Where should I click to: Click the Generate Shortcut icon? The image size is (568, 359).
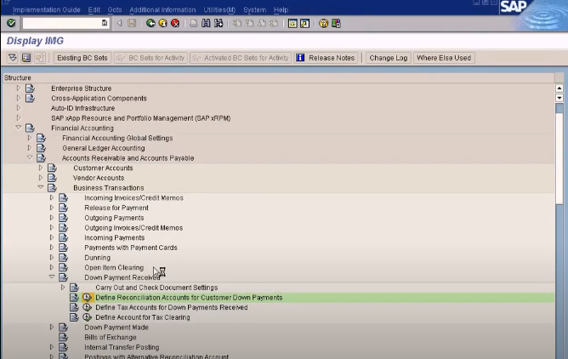coord(305,23)
